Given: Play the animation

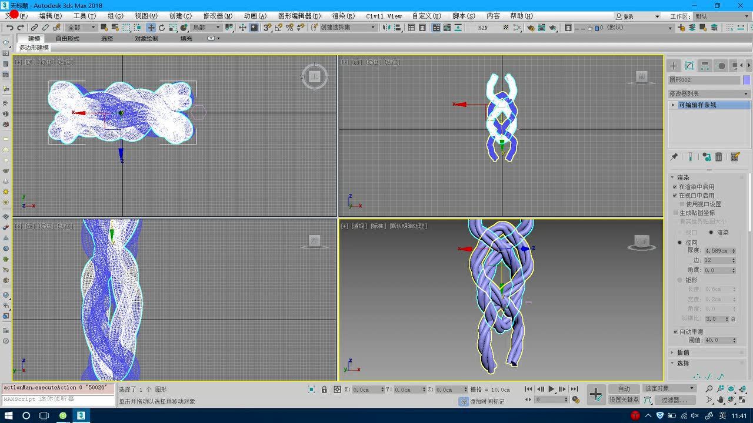Looking at the screenshot, I should [551, 389].
